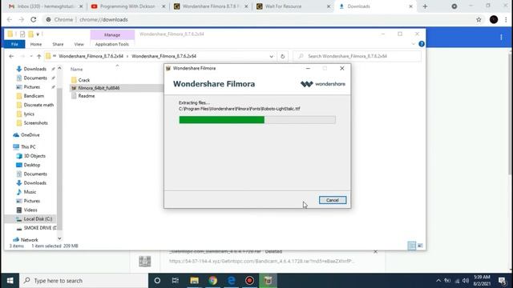Open the Downloads page more actions menu
Image resolution: width=513 pixels, height=288 pixels.
click(x=501, y=38)
